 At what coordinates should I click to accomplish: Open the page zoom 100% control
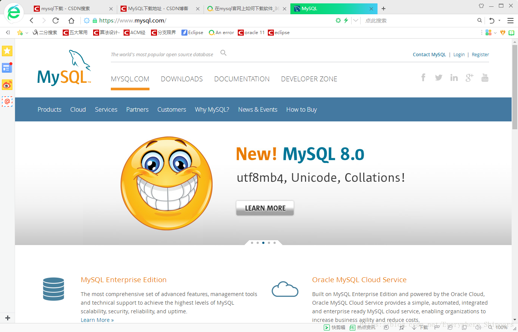click(498, 328)
